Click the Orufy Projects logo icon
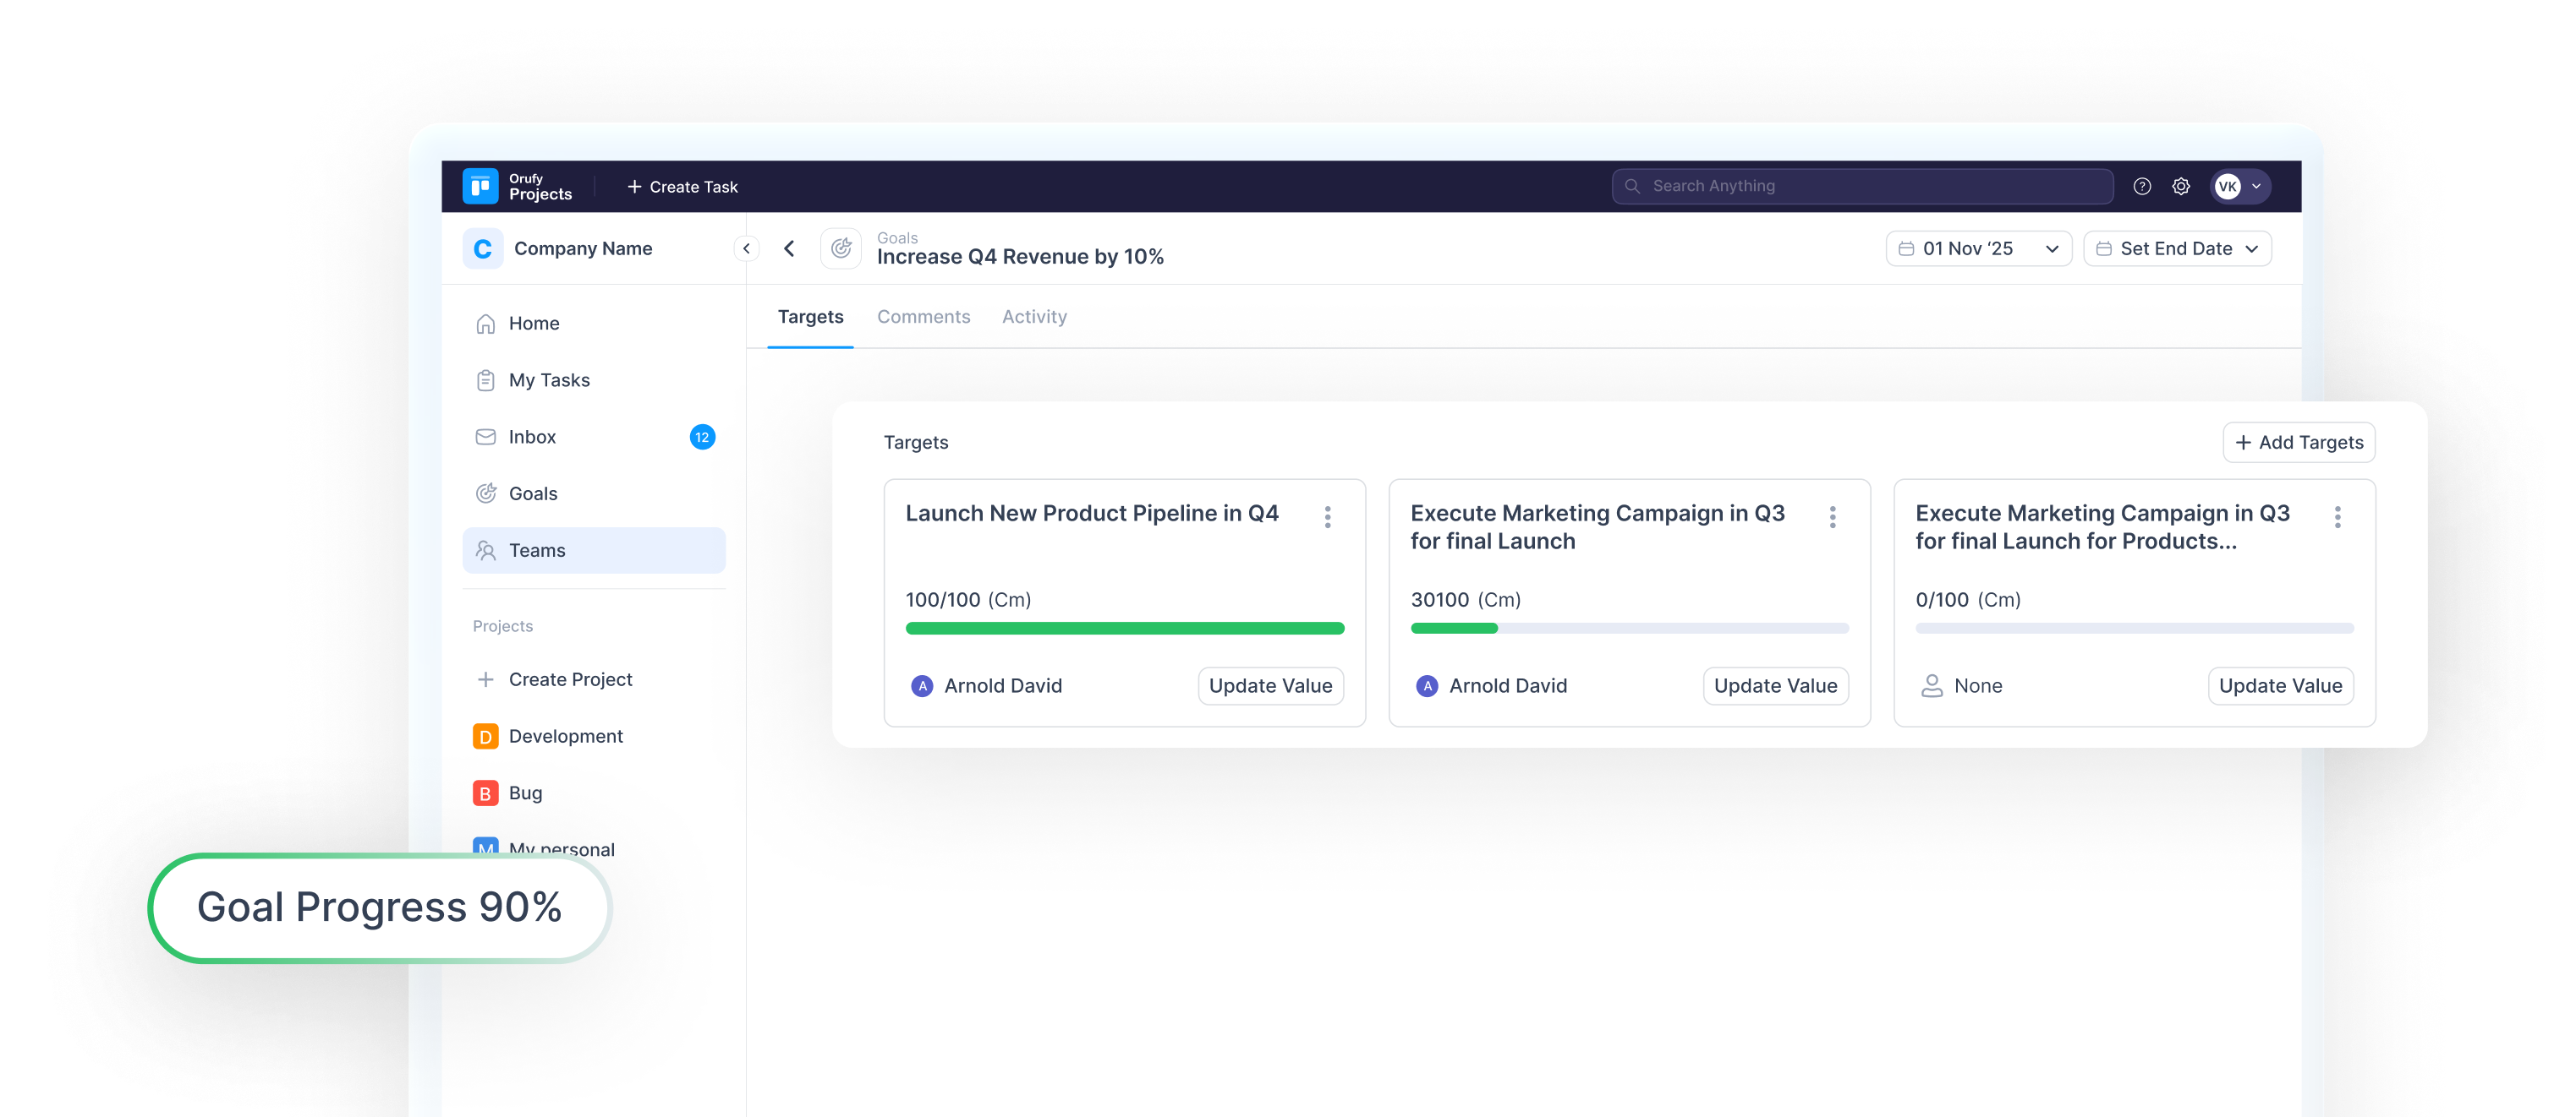2576x1117 pixels. click(x=480, y=186)
